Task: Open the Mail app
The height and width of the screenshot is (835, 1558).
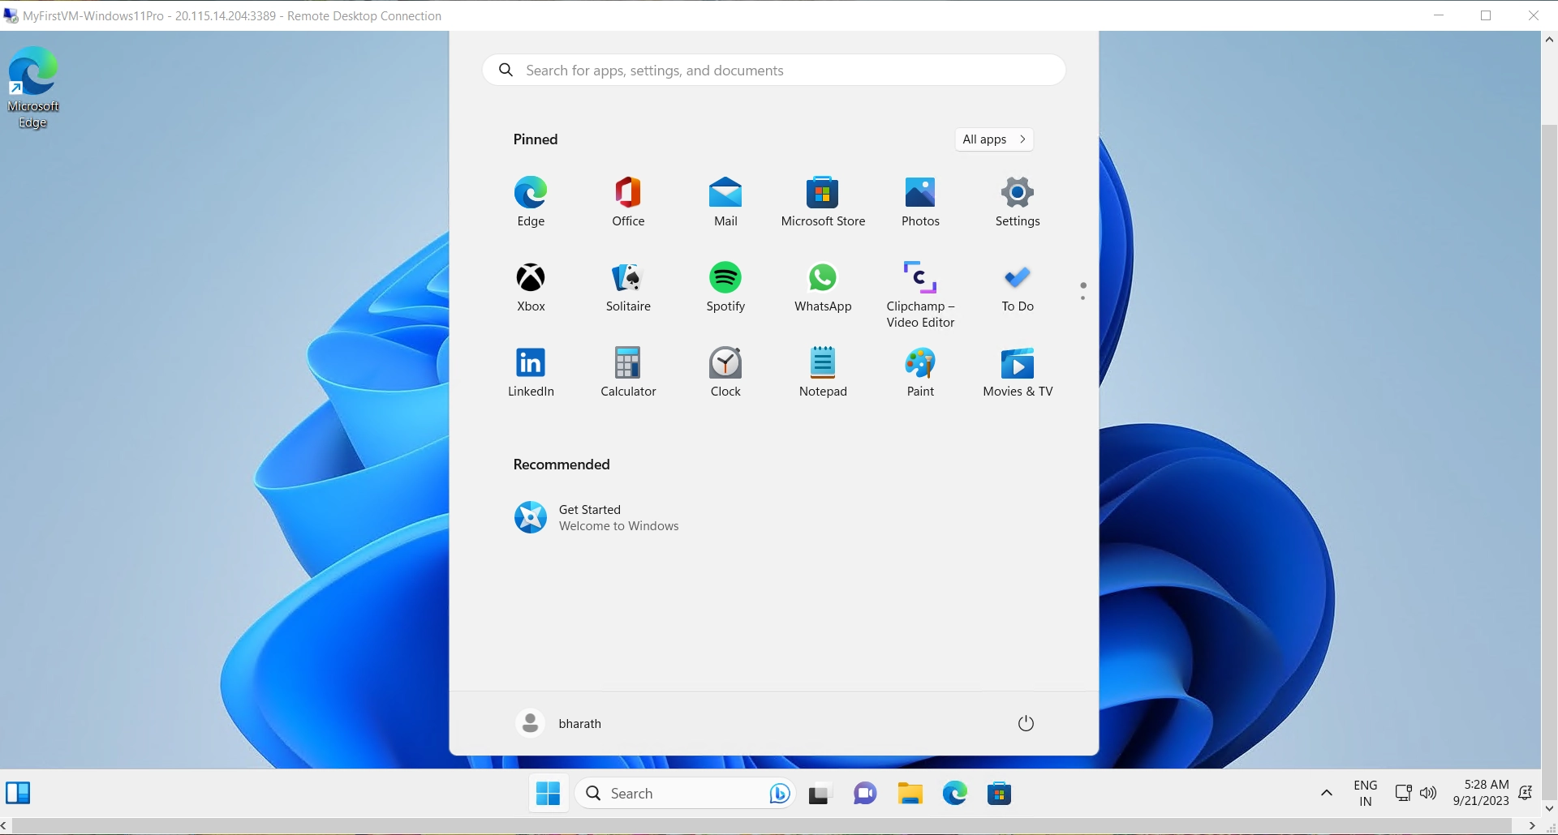Action: (725, 202)
